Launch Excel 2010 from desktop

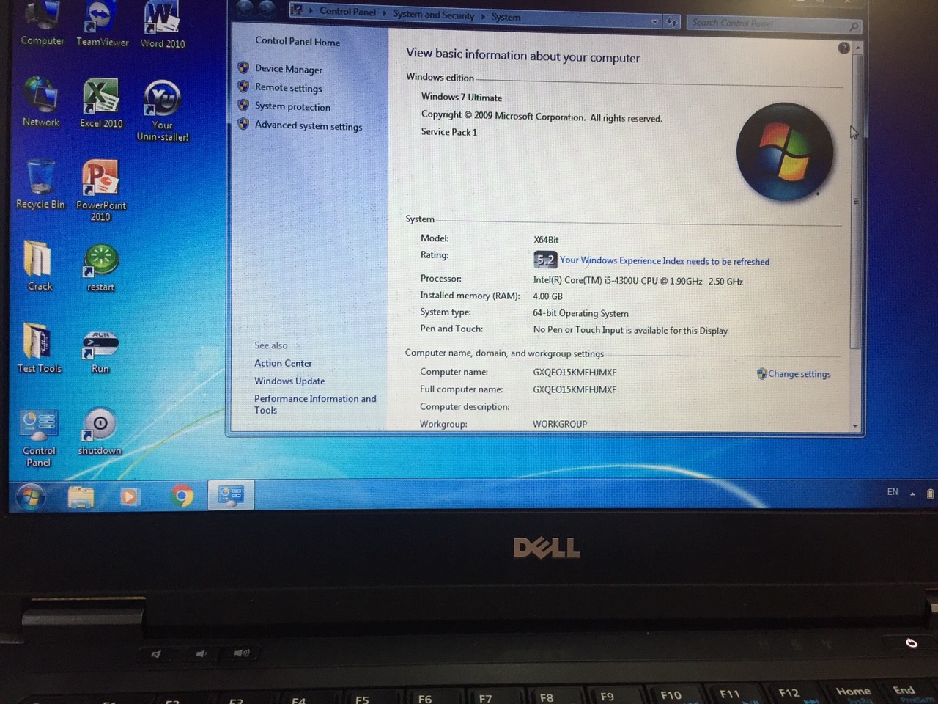point(101,103)
